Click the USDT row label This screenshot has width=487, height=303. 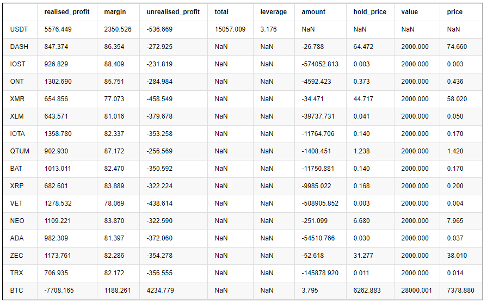pos(19,29)
